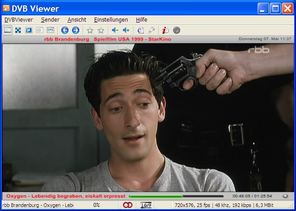Viewport: 296px width, 211px height.
Task: Open options with the wrench icon
Action: 151,30
